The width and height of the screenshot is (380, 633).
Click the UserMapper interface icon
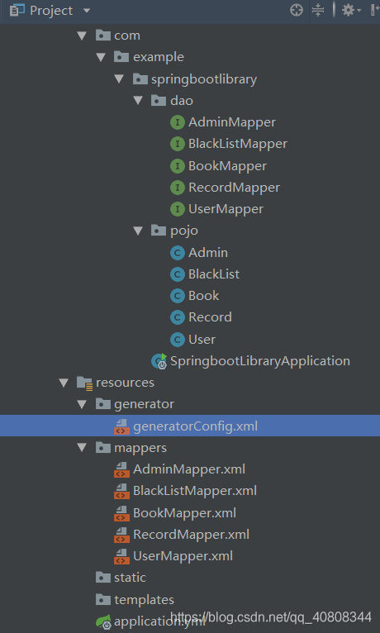tap(178, 209)
